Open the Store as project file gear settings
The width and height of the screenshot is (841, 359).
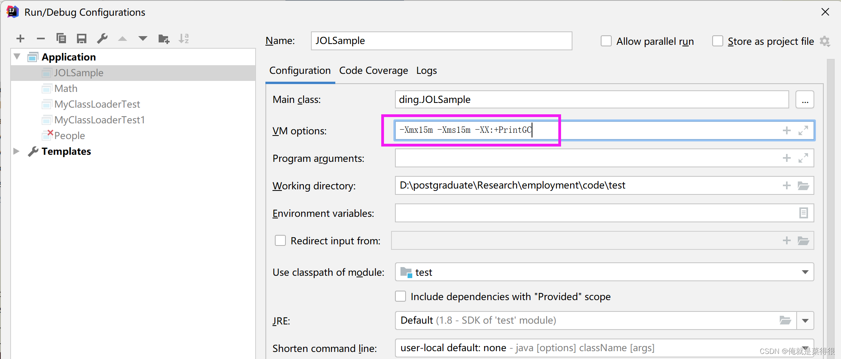point(825,41)
